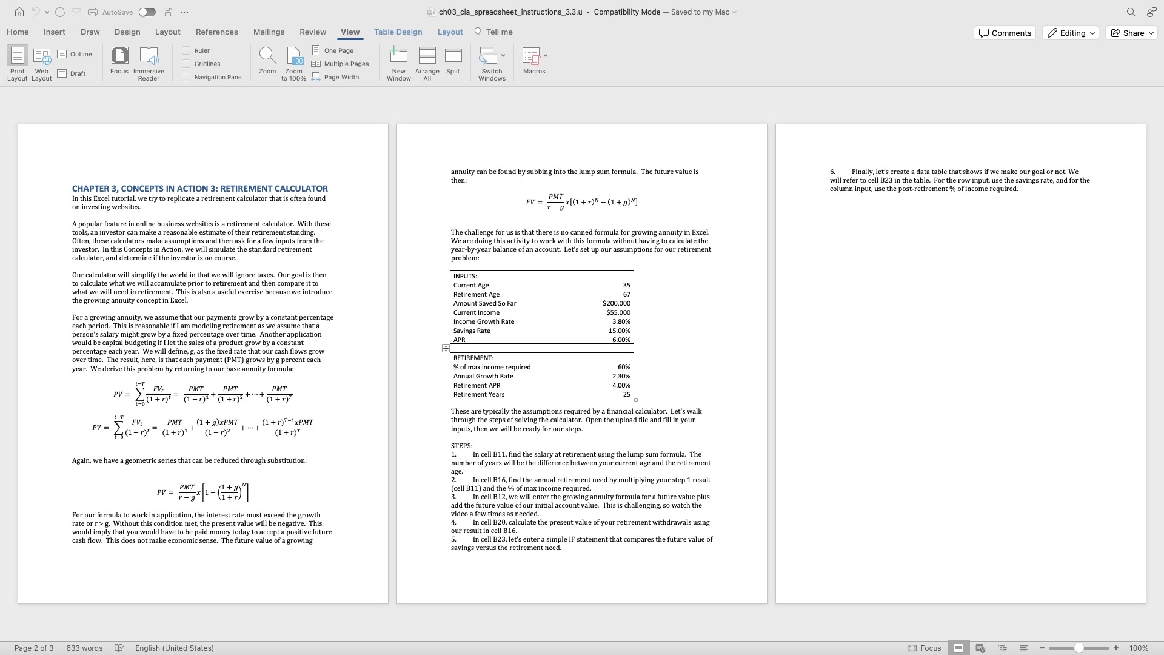Switch to Web Layout view
This screenshot has height=655, width=1164.
pos(41,61)
